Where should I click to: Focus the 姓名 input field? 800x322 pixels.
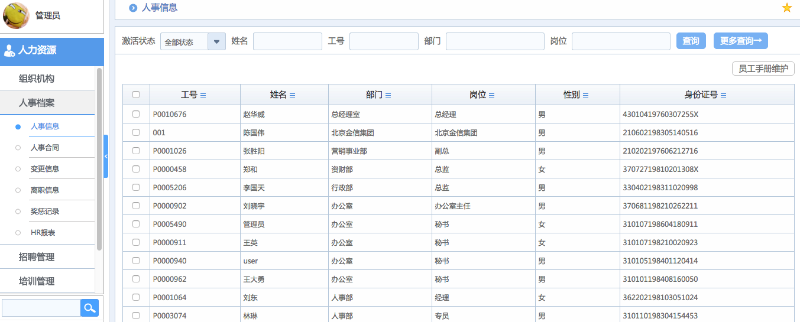click(x=287, y=41)
